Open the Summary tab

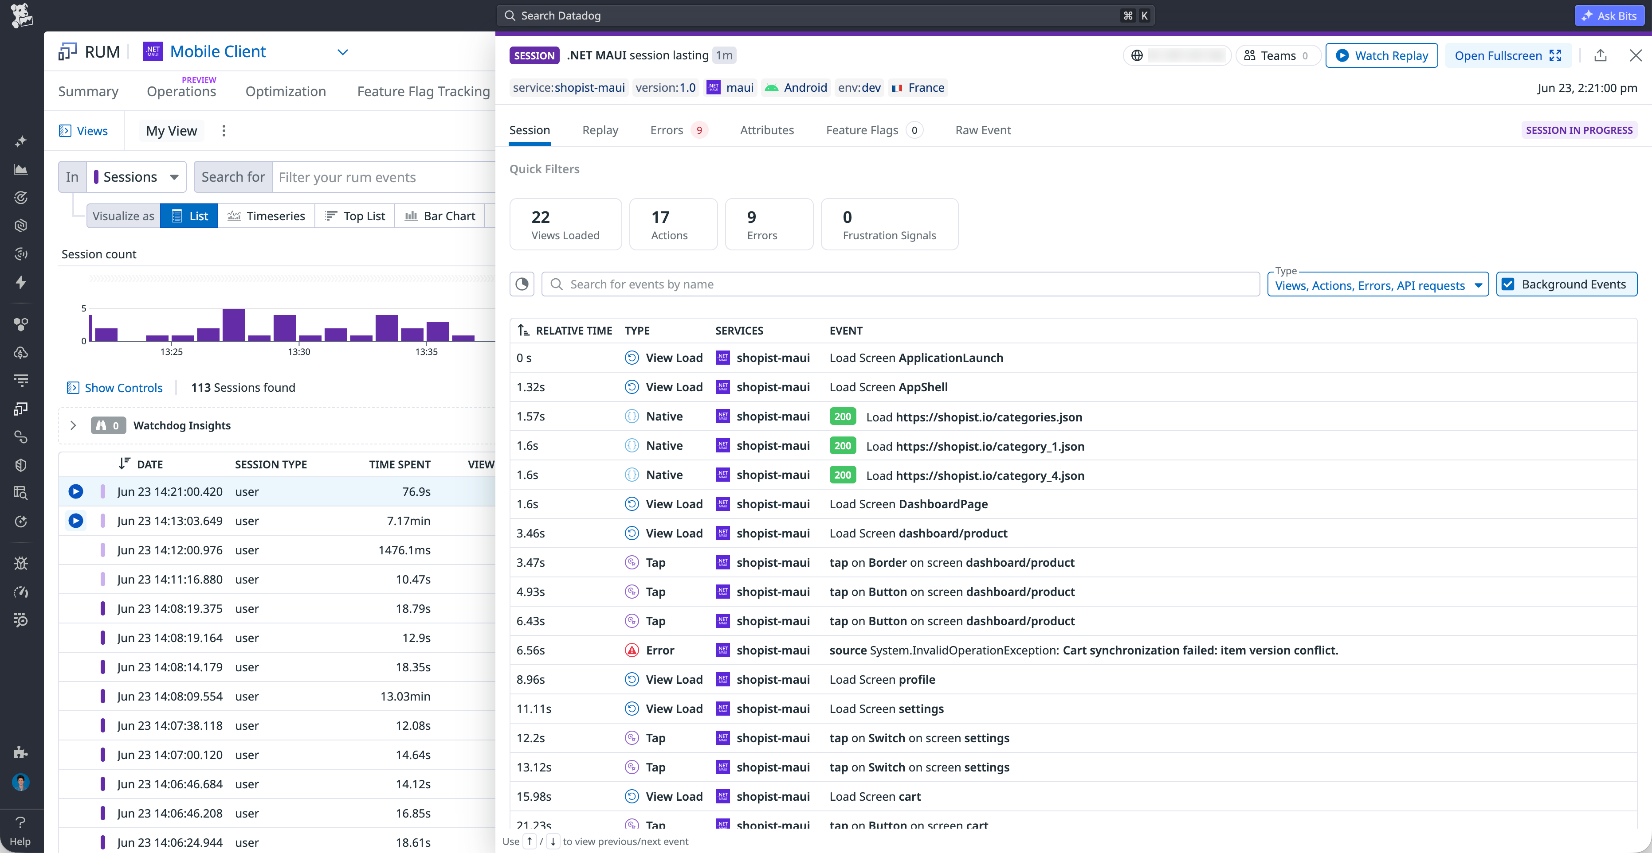[x=89, y=92]
